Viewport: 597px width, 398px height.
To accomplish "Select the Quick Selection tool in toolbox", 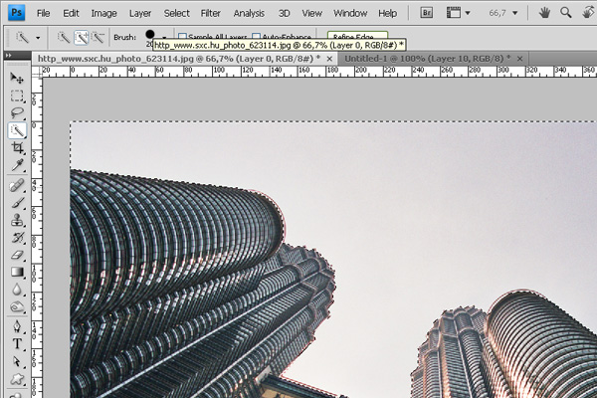I will click(x=17, y=130).
